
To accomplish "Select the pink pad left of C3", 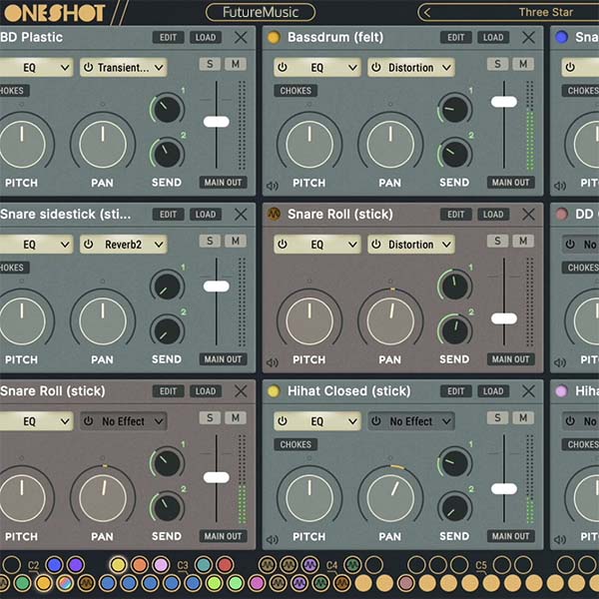I will click(x=161, y=565).
